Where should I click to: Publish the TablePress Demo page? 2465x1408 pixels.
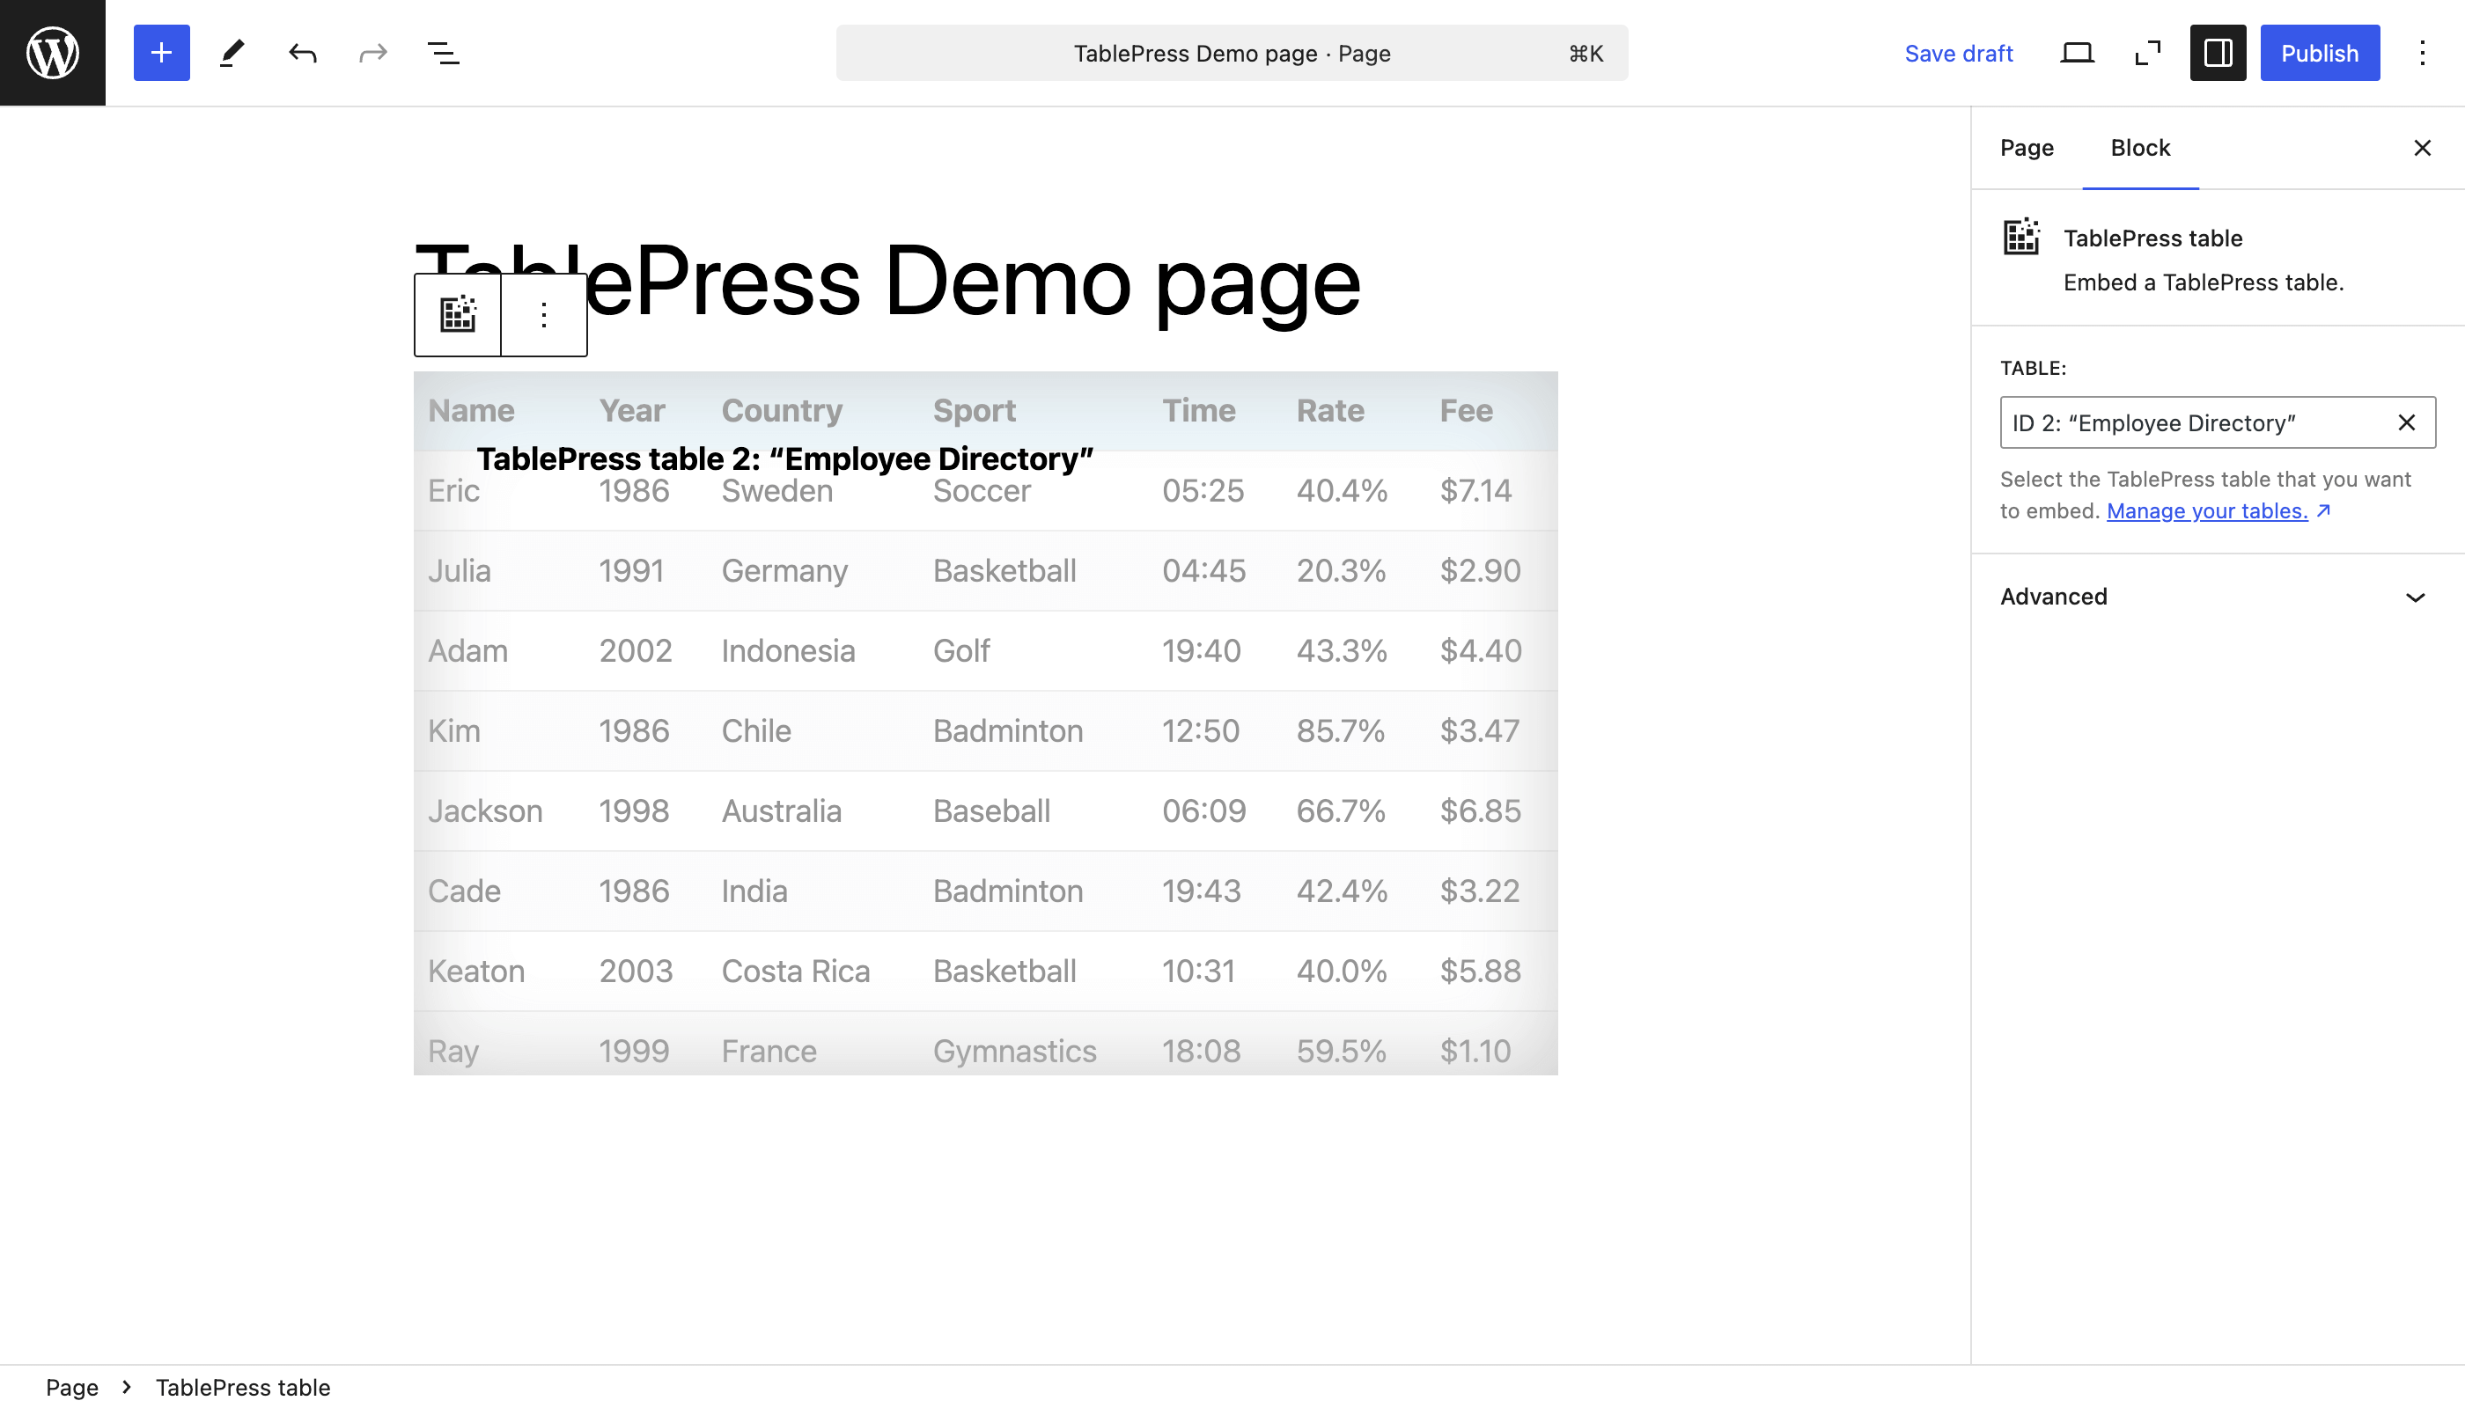point(2320,52)
